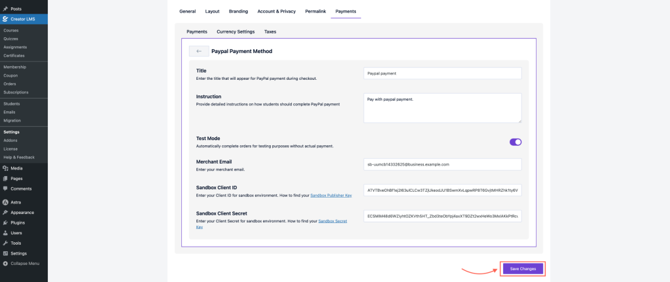This screenshot has height=282, width=670.
Task: Click the Save Changes button
Action: [523, 269]
